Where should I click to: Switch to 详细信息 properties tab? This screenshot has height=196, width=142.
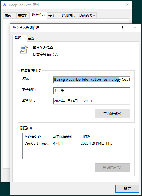[x=69, y=16]
